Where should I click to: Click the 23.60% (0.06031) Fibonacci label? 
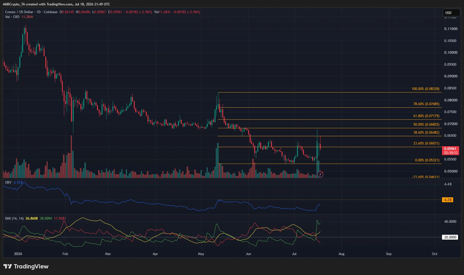[x=426, y=143]
